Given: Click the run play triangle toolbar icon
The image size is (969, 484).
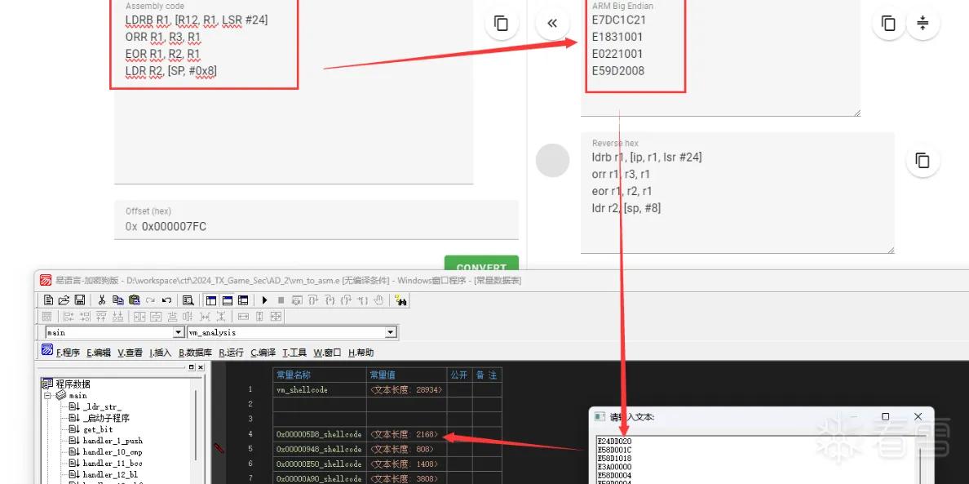Looking at the screenshot, I should tap(264, 300).
